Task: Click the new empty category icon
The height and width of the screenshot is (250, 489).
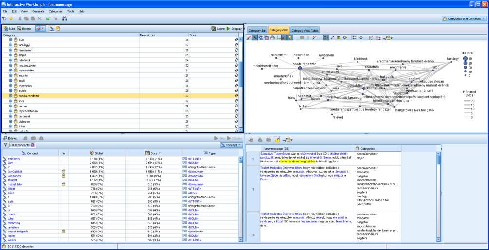Action: click(x=58, y=28)
